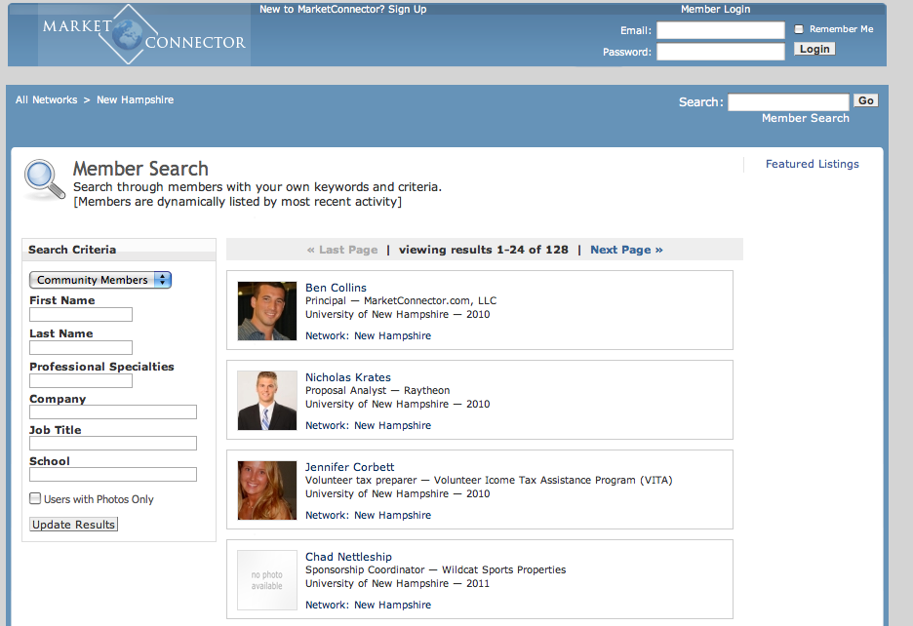Enable the Remember Me checkbox
The image size is (913, 626).
click(x=799, y=29)
